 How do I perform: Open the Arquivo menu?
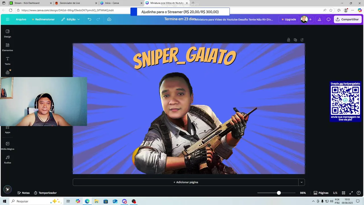click(x=21, y=19)
